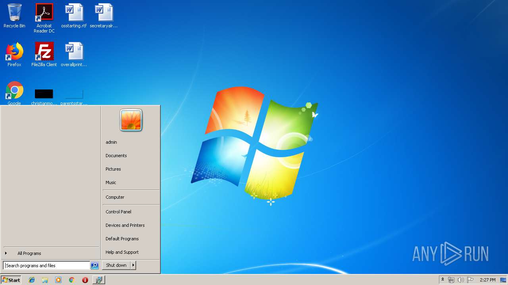Open Documents from the Start menu
This screenshot has width=508, height=285.
[x=131, y=156]
